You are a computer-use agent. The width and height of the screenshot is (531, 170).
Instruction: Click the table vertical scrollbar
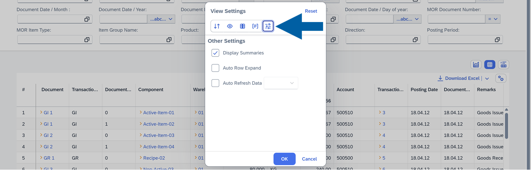pos(506,126)
